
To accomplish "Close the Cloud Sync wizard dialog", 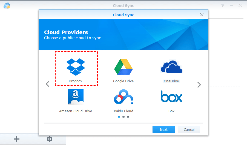I will click(x=202, y=15).
